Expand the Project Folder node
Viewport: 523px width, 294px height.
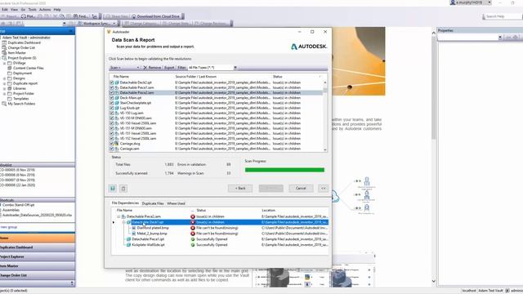(4, 94)
